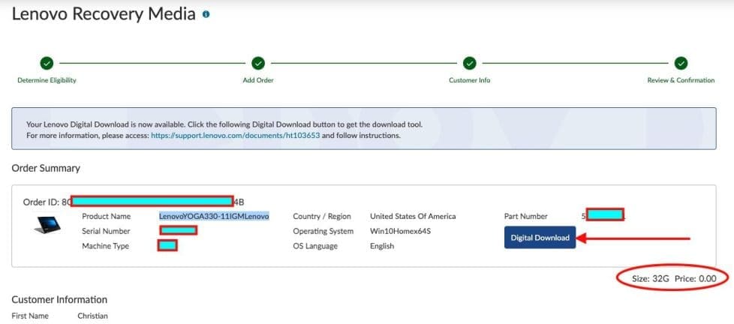
Task: Click the Size: 32G text
Action: pos(650,278)
